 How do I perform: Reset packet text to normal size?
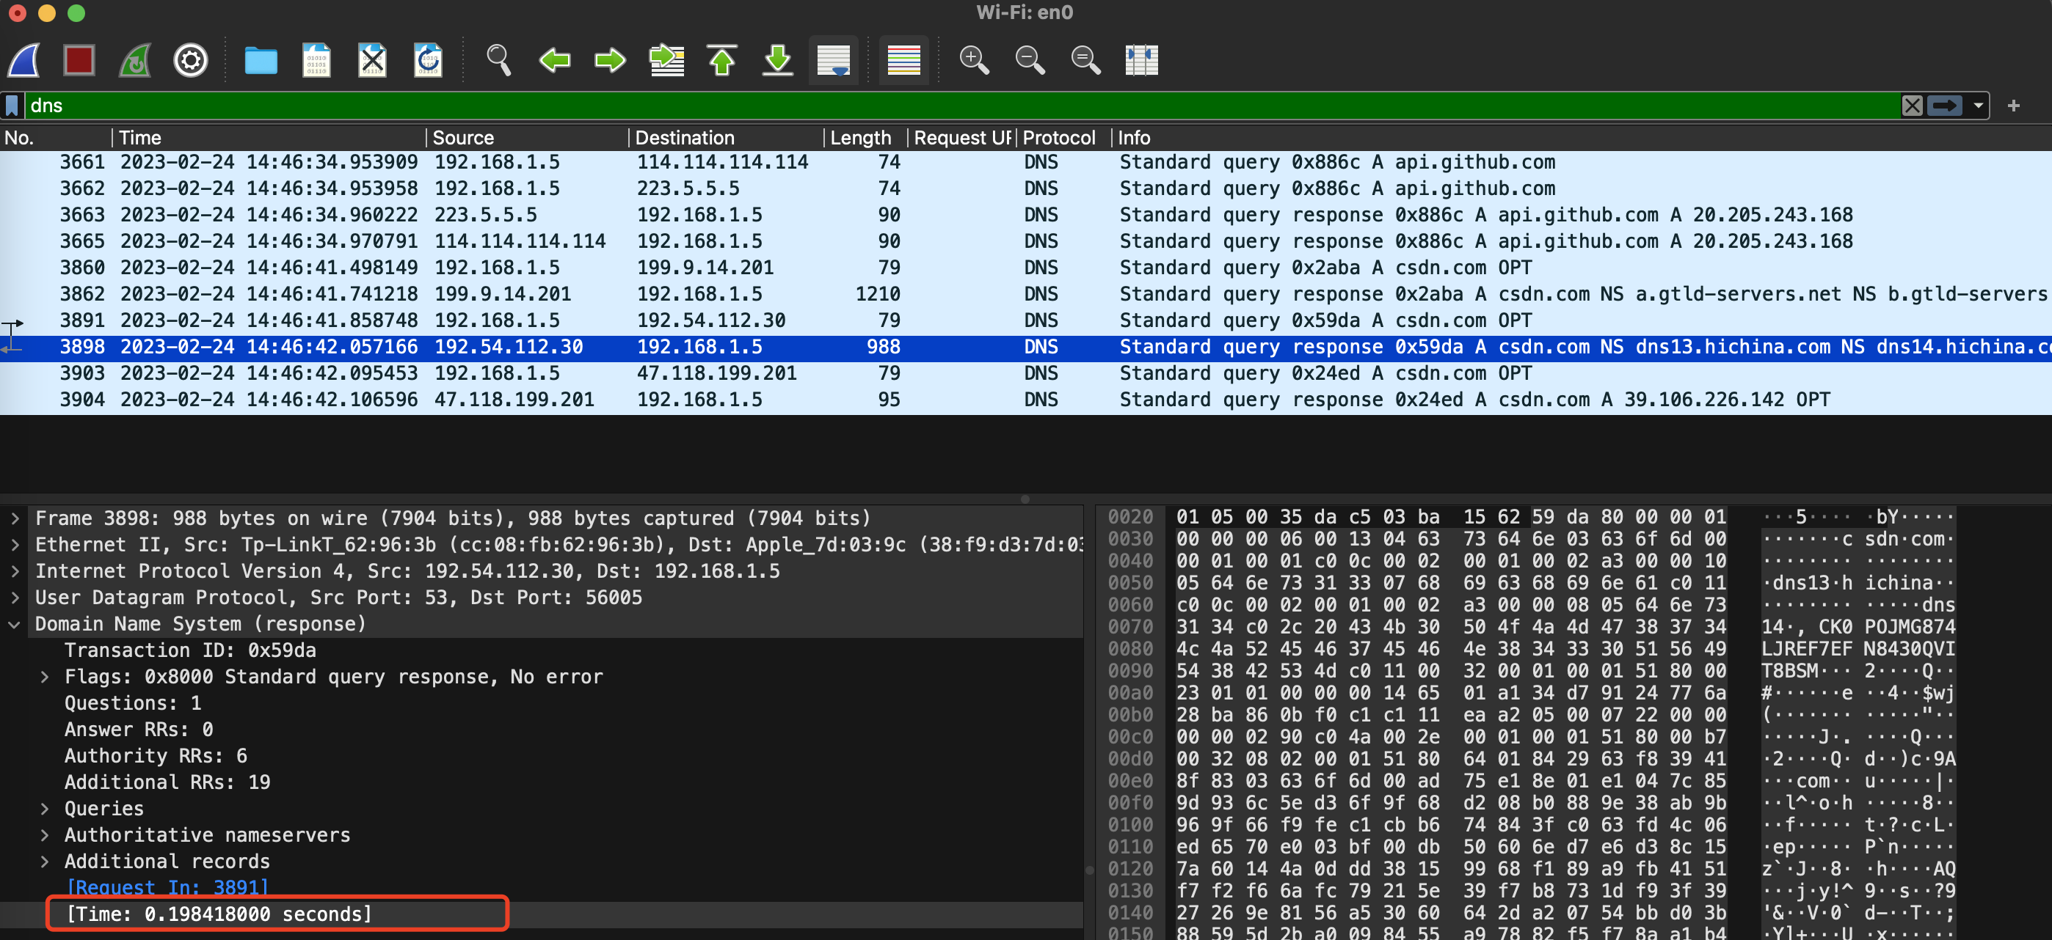[1085, 59]
